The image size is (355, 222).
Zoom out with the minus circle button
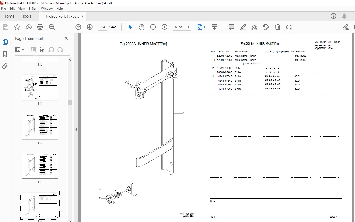tap(153, 27)
